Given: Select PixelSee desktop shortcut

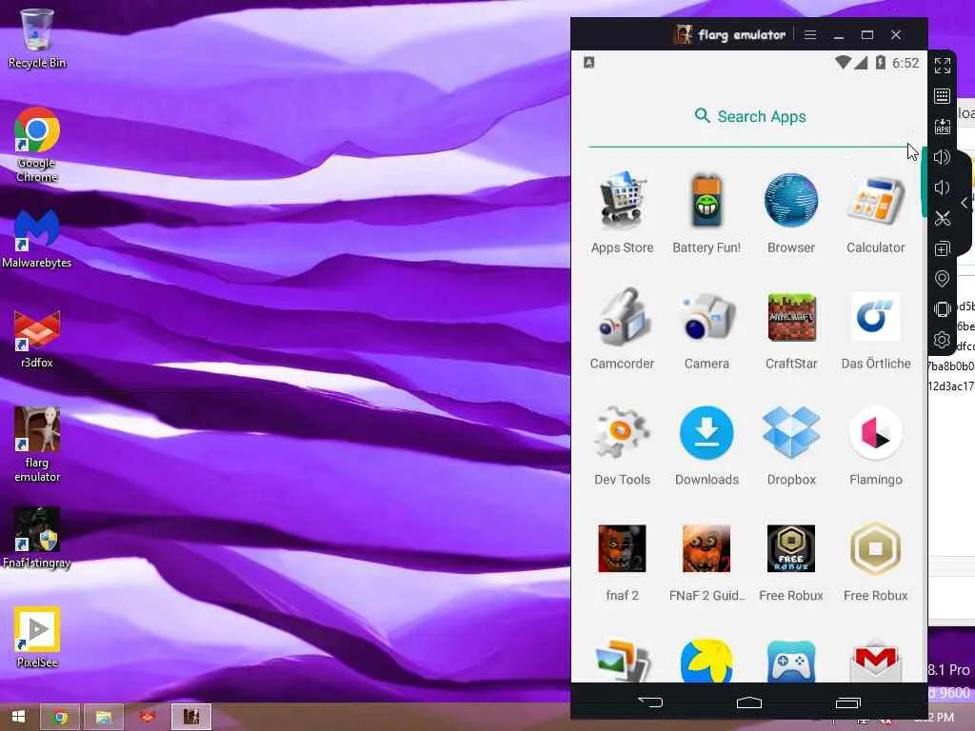Looking at the screenshot, I should pos(37,638).
